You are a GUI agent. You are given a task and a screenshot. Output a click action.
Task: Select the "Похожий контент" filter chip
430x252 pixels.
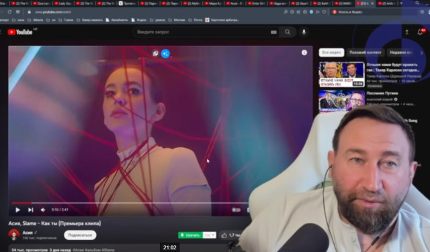(365, 52)
